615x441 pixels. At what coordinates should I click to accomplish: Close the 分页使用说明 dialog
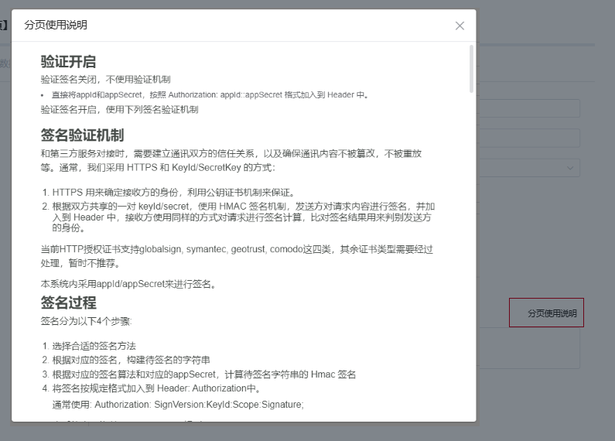(x=460, y=26)
